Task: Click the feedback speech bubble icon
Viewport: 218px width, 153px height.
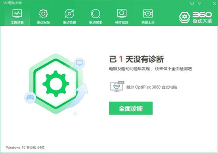Action: tap(192, 3)
